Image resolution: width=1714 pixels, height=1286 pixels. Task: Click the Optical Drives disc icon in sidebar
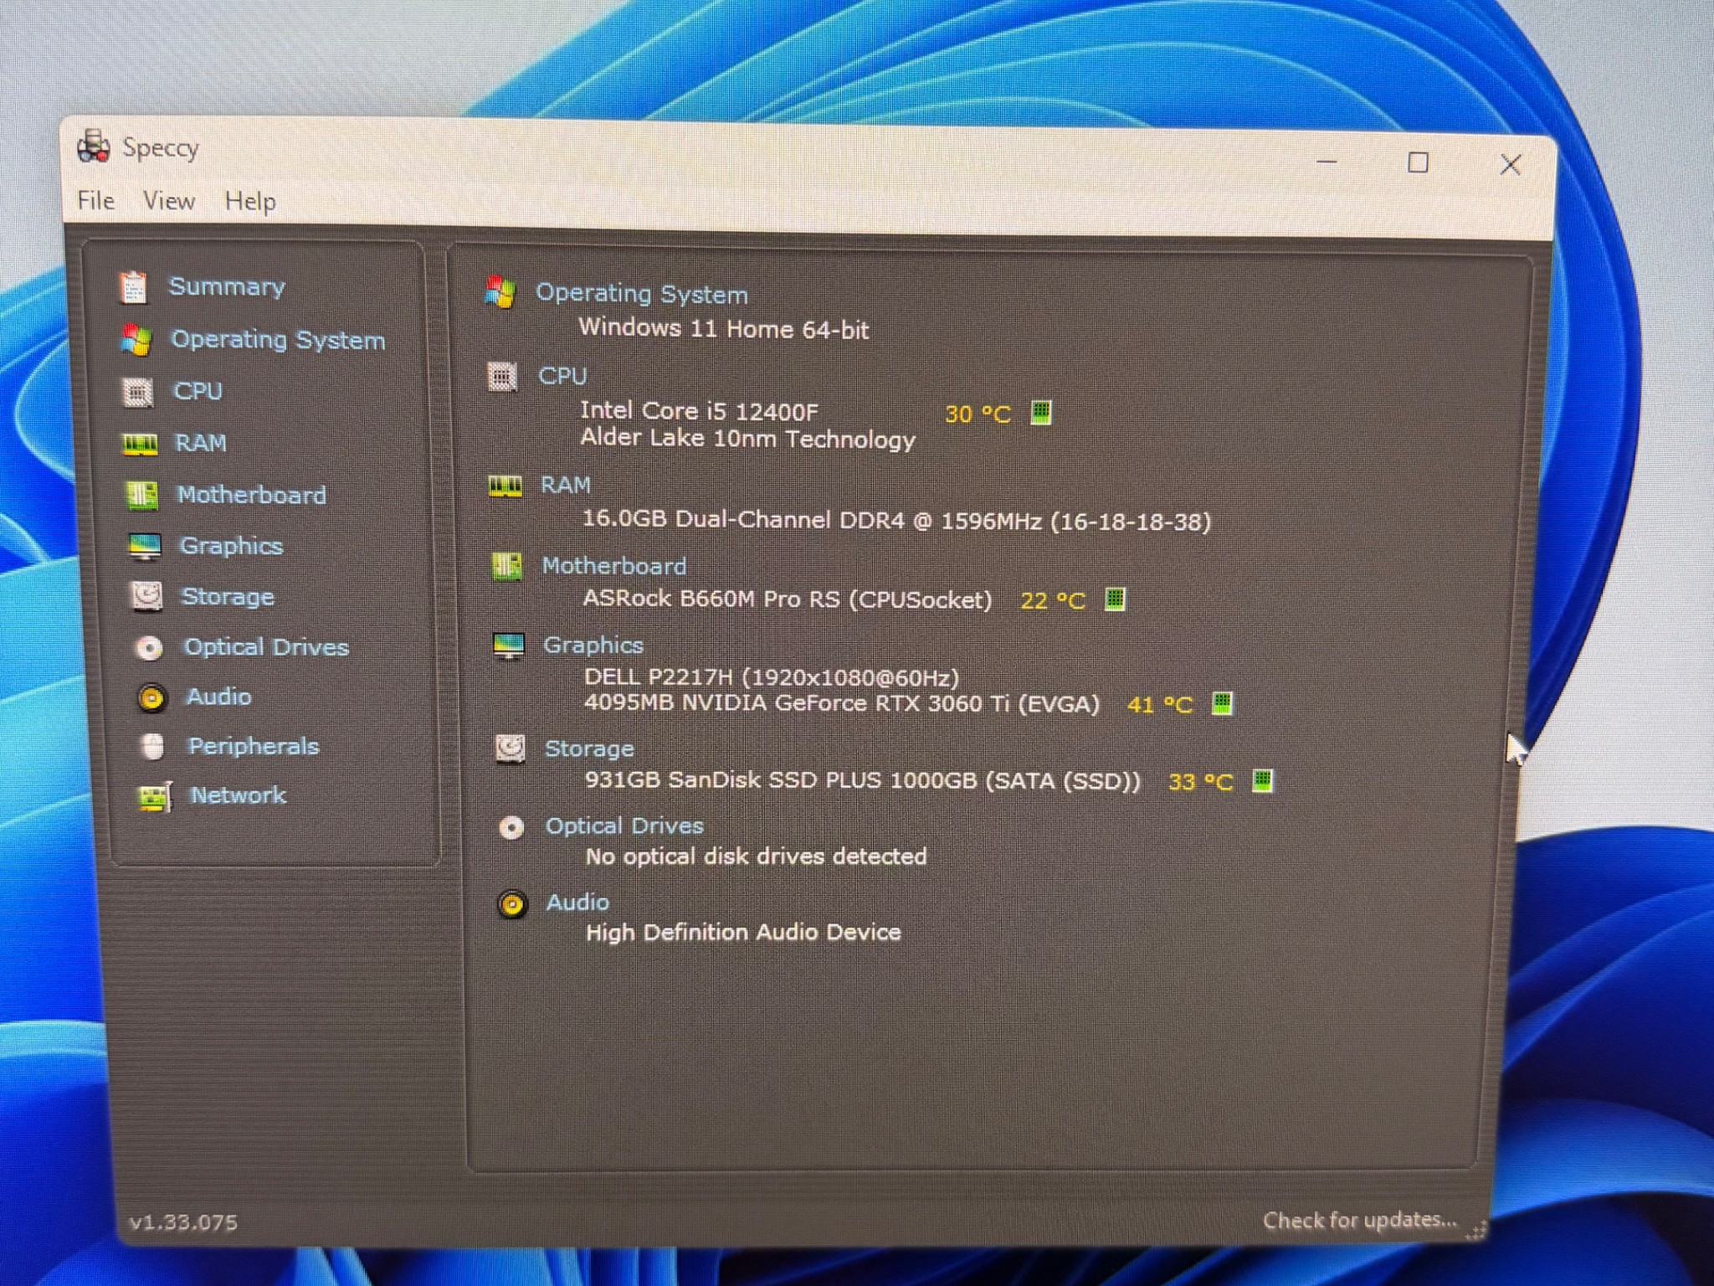point(150,648)
